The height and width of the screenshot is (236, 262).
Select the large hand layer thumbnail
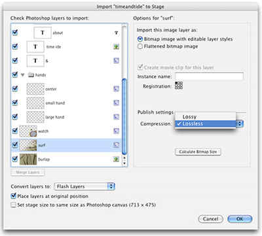pos(35,117)
